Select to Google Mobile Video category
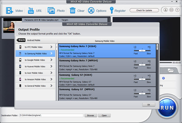This screenshot has height=123, width=182. point(35,60)
